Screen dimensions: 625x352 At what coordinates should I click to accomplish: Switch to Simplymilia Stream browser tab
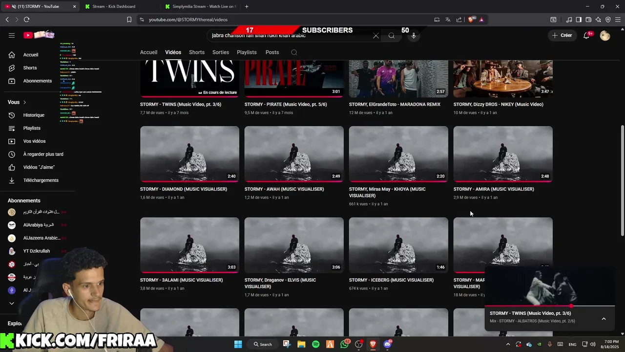(x=200, y=6)
